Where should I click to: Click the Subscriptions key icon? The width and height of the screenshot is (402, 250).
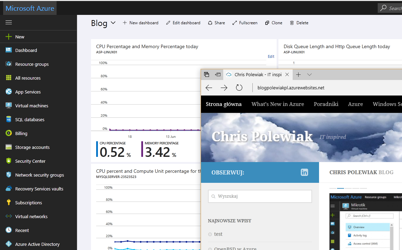9,203
